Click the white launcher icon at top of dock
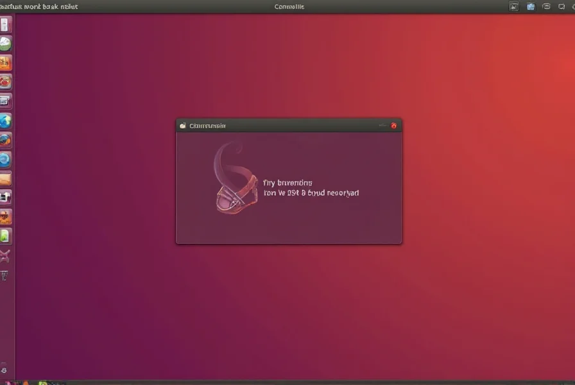575x385 pixels. pos(5,25)
